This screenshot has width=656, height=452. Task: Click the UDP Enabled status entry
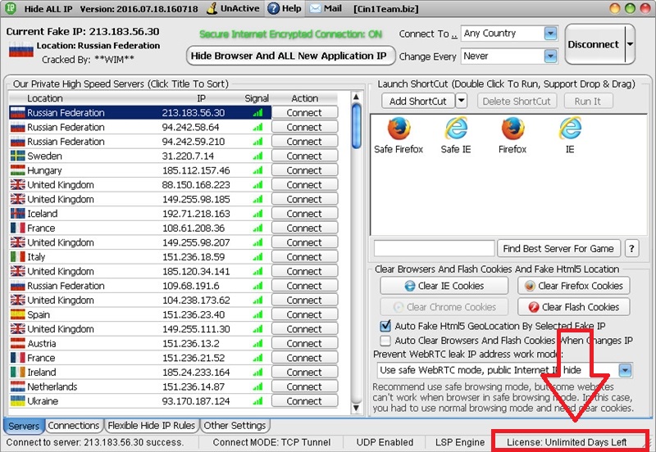385,442
